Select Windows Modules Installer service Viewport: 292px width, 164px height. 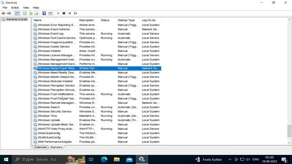click(97, 81)
